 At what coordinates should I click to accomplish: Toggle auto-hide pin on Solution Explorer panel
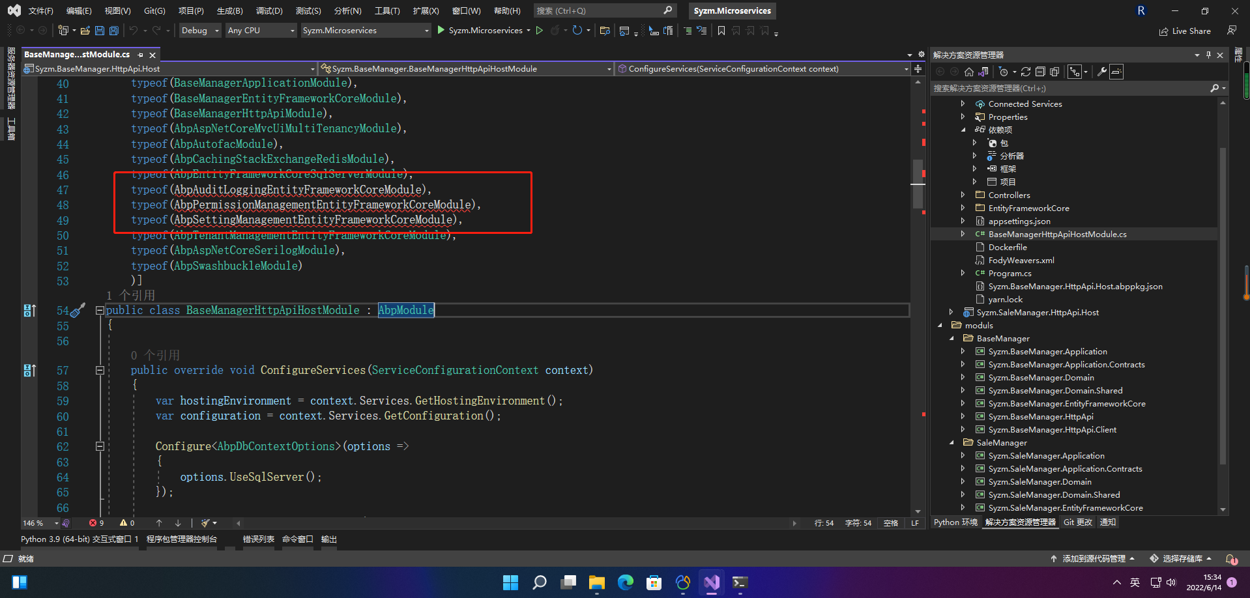[1208, 55]
